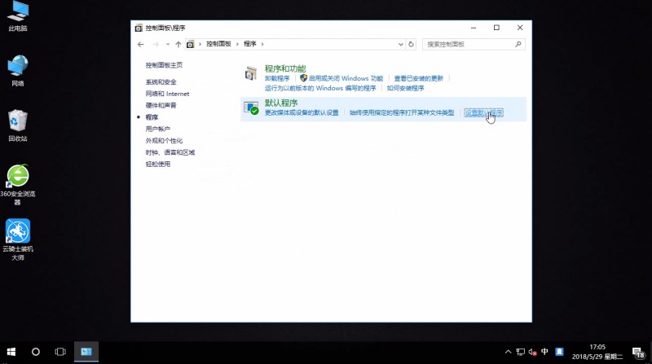Click the search magnifier icon
The width and height of the screenshot is (652, 364).
(x=518, y=44)
